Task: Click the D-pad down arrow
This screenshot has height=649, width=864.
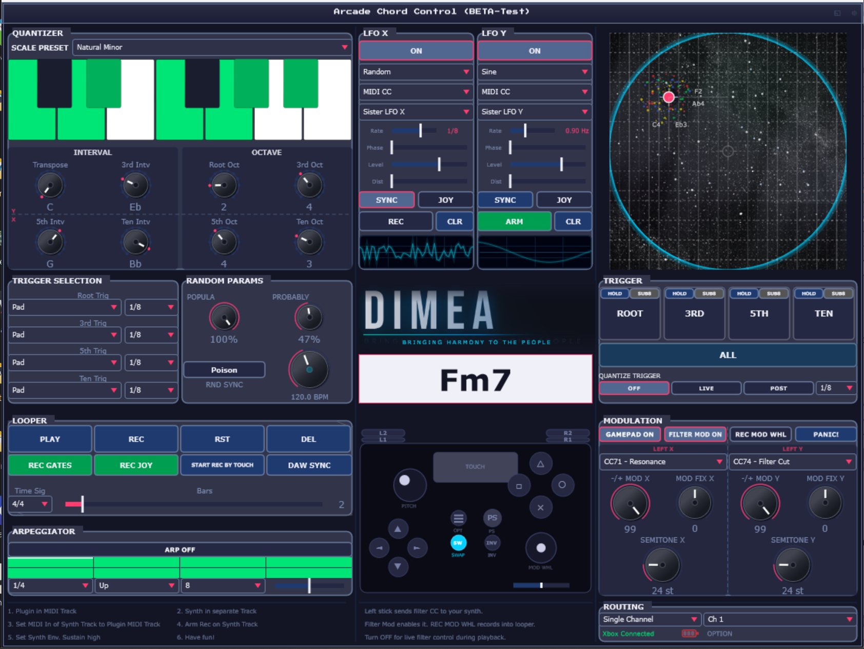Action: [398, 566]
